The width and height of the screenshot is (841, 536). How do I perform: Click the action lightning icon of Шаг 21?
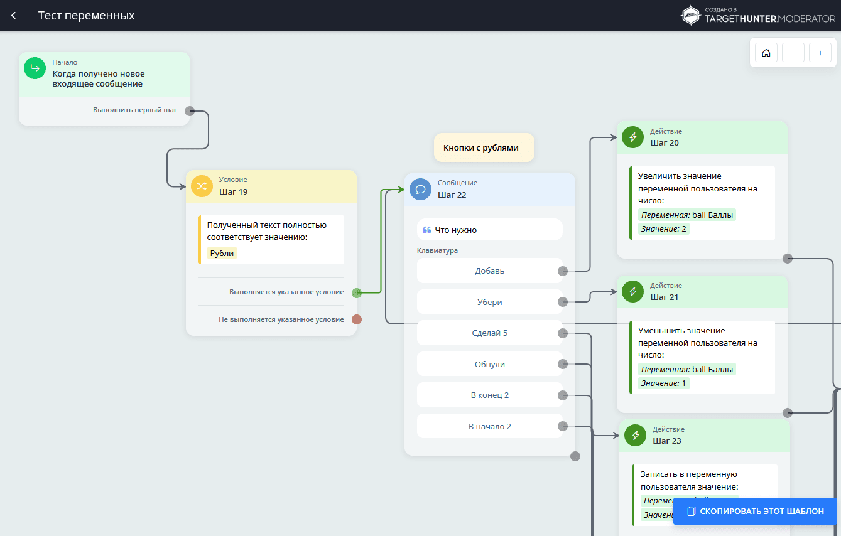pyautogui.click(x=632, y=292)
